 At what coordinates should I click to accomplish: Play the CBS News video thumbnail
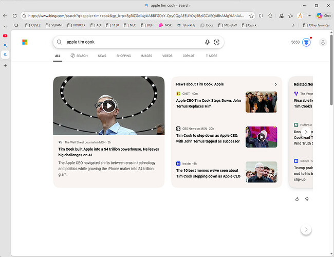pos(262,137)
